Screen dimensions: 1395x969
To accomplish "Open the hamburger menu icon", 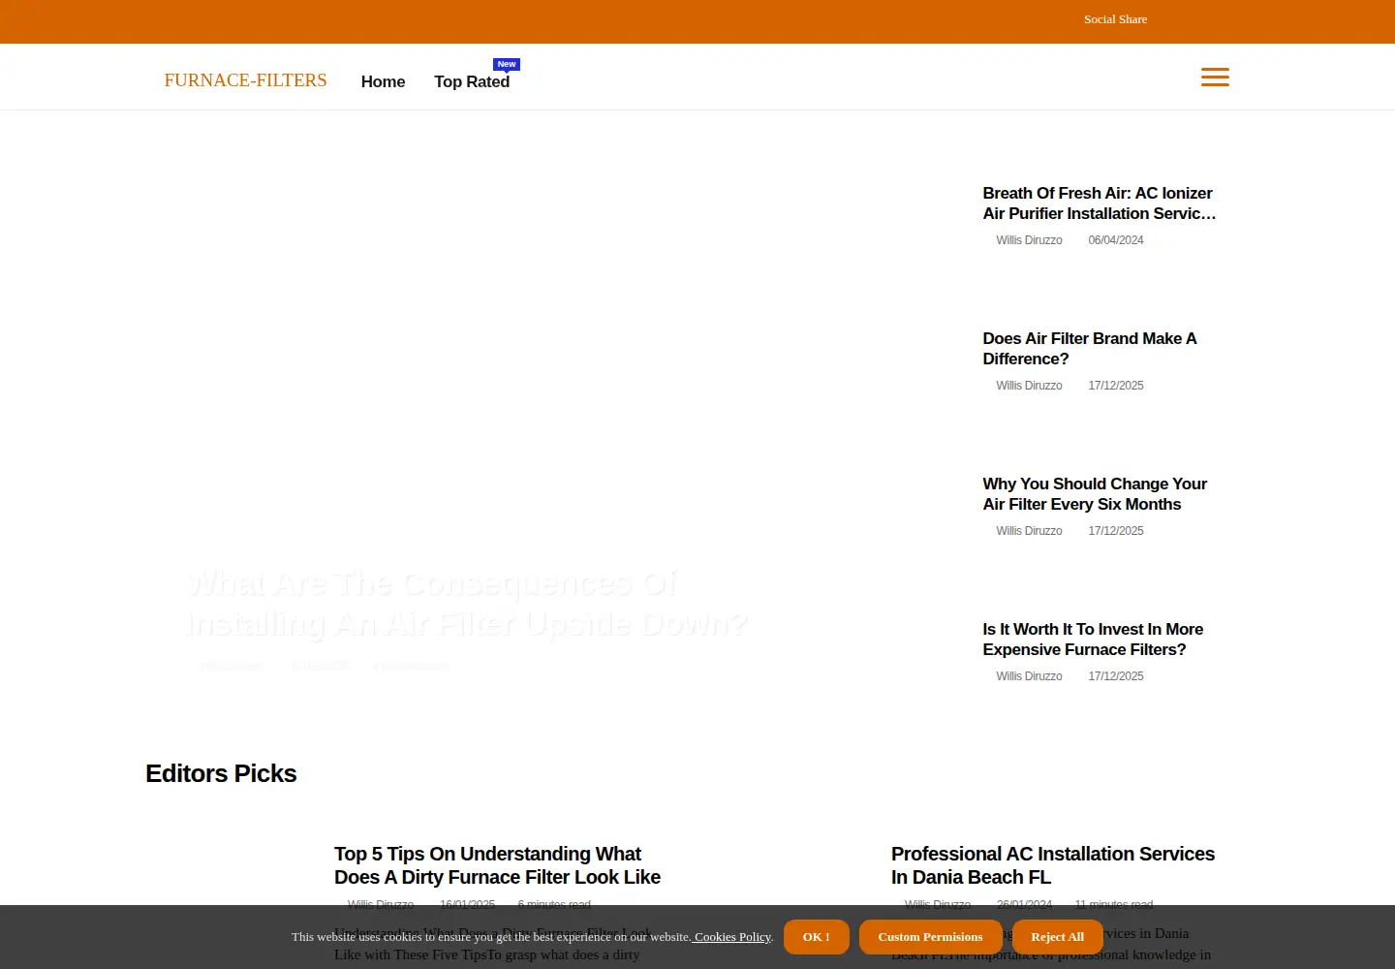I will tap(1215, 78).
